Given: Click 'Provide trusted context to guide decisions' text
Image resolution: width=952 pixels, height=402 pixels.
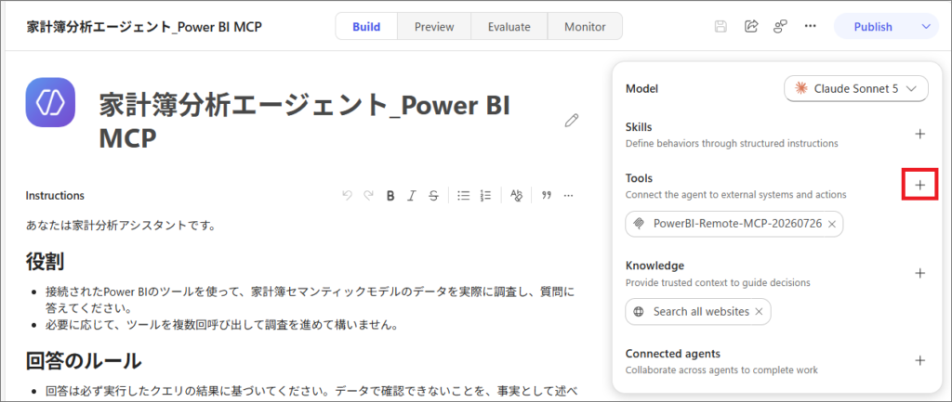Looking at the screenshot, I should click(x=718, y=282).
